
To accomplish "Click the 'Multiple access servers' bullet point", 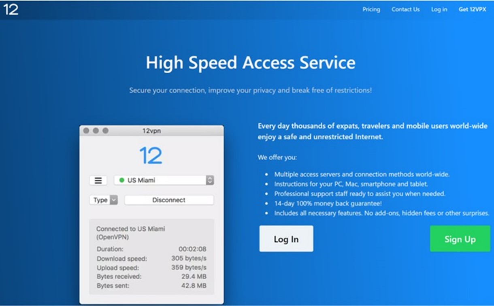I will pos(362,174).
